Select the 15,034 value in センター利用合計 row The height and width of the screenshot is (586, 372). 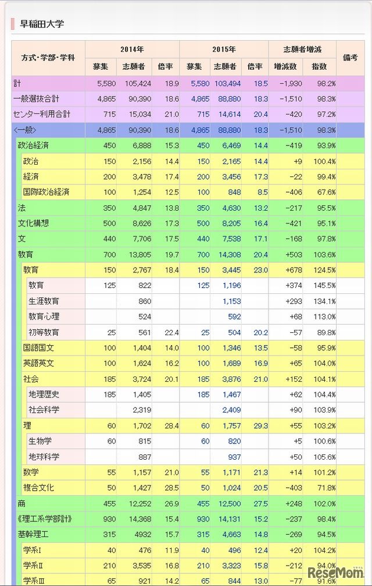pyautogui.click(x=140, y=115)
